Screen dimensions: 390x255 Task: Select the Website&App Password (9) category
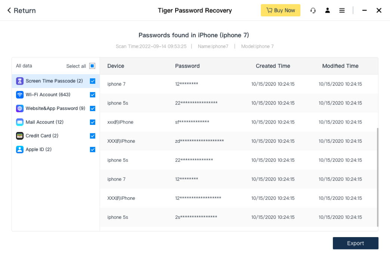pos(55,108)
